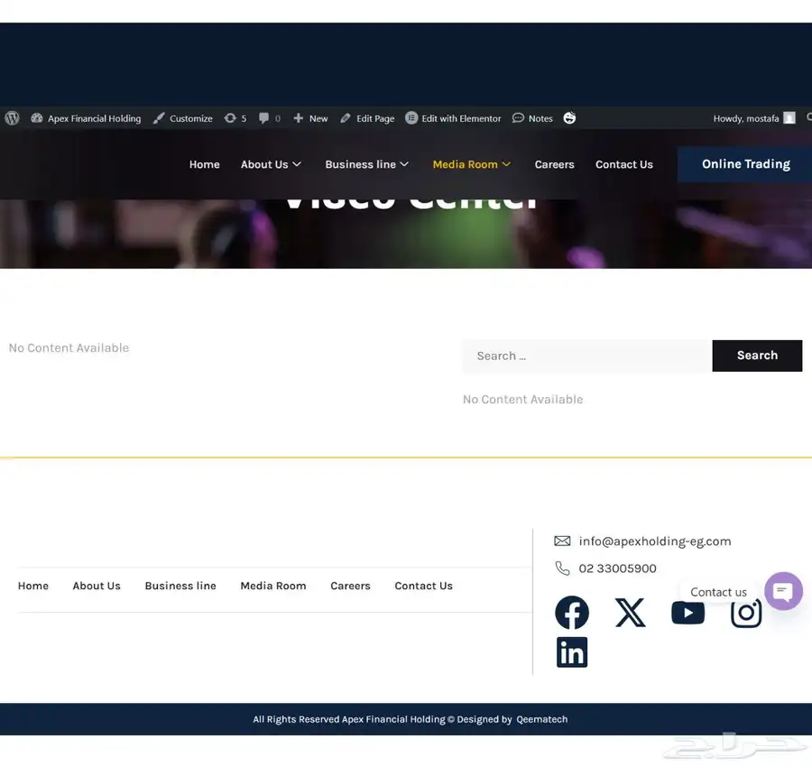The image size is (812, 767).
Task: Open the Instagram social icon
Action: [x=746, y=614]
